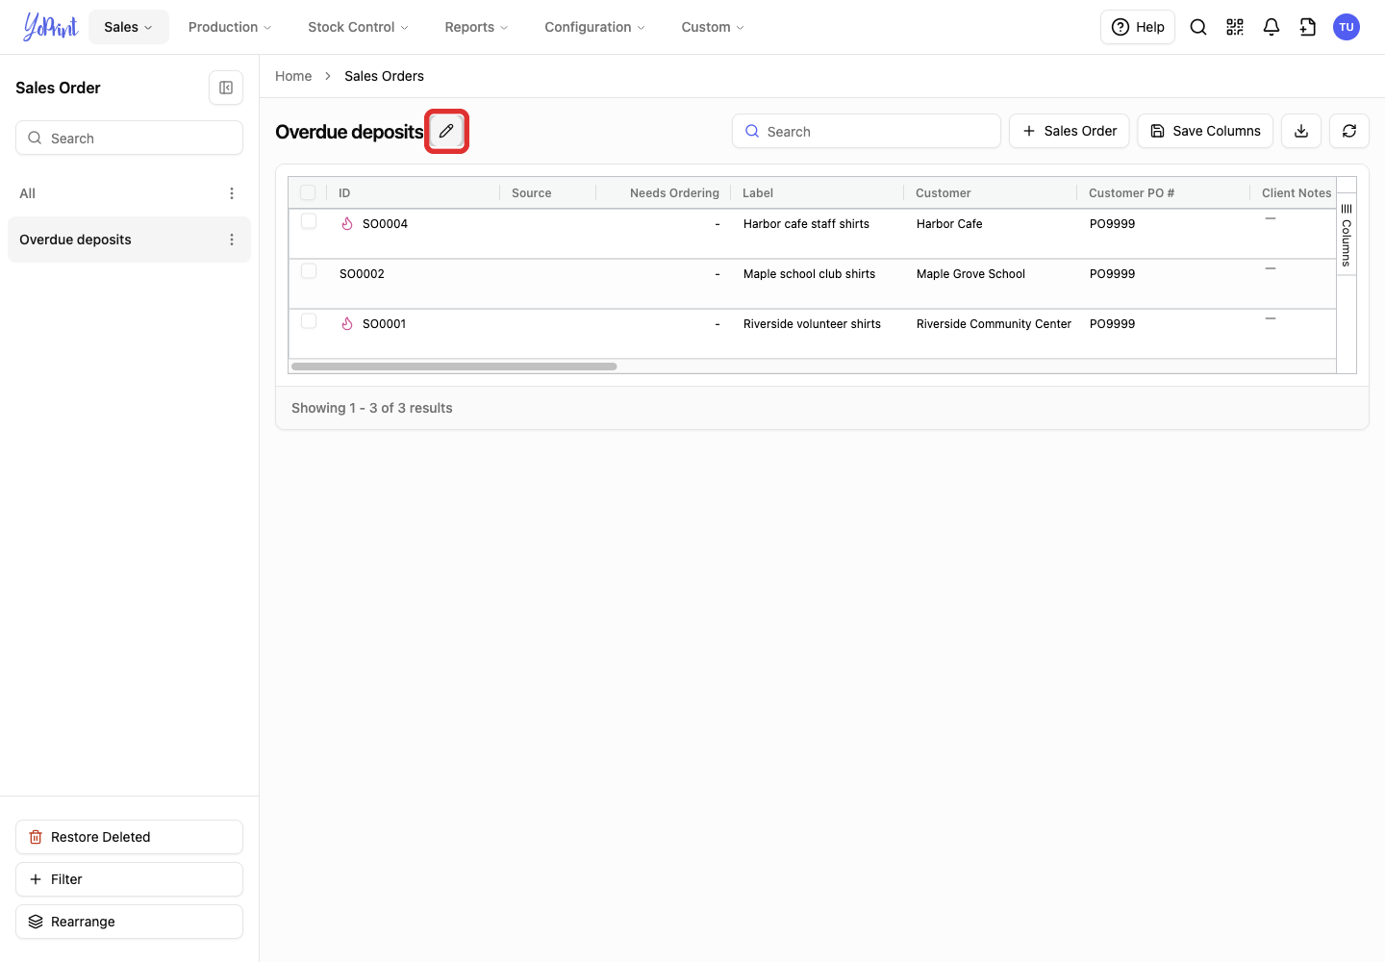Select the All saved view

129,193
